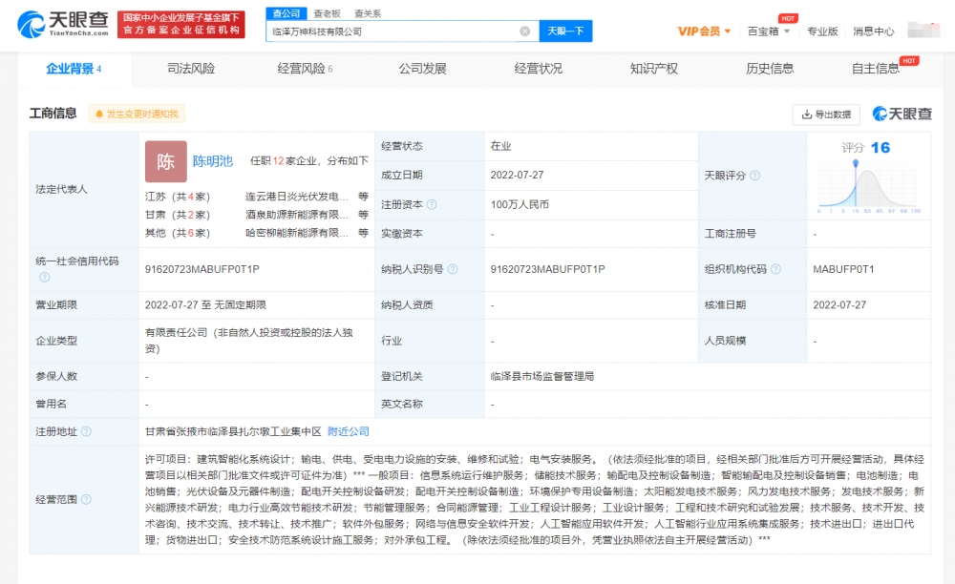The width and height of the screenshot is (955, 584).
Task: Click the help icon next to 注册地址
Action: pos(86,432)
